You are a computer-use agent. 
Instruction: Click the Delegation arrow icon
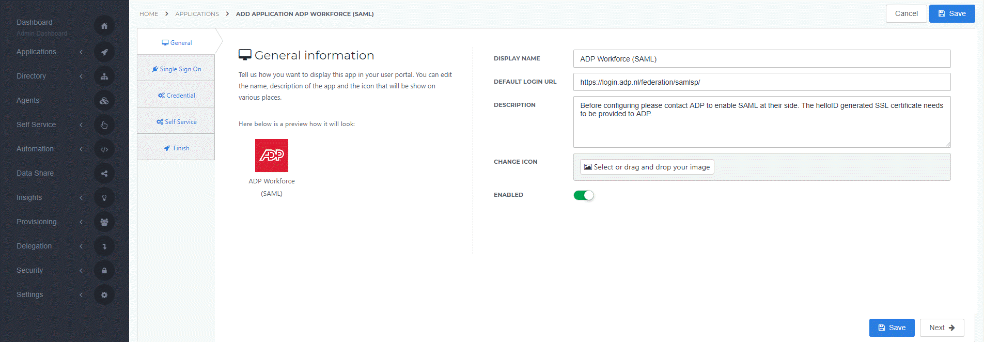[x=104, y=246]
